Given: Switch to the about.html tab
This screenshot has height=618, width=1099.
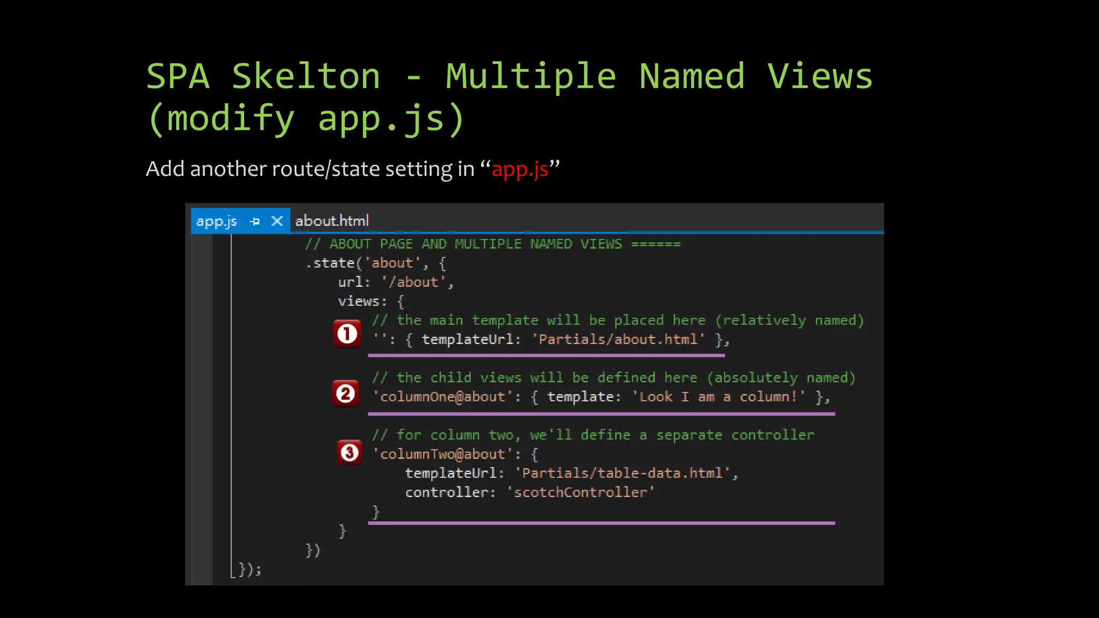Looking at the screenshot, I should point(332,221).
